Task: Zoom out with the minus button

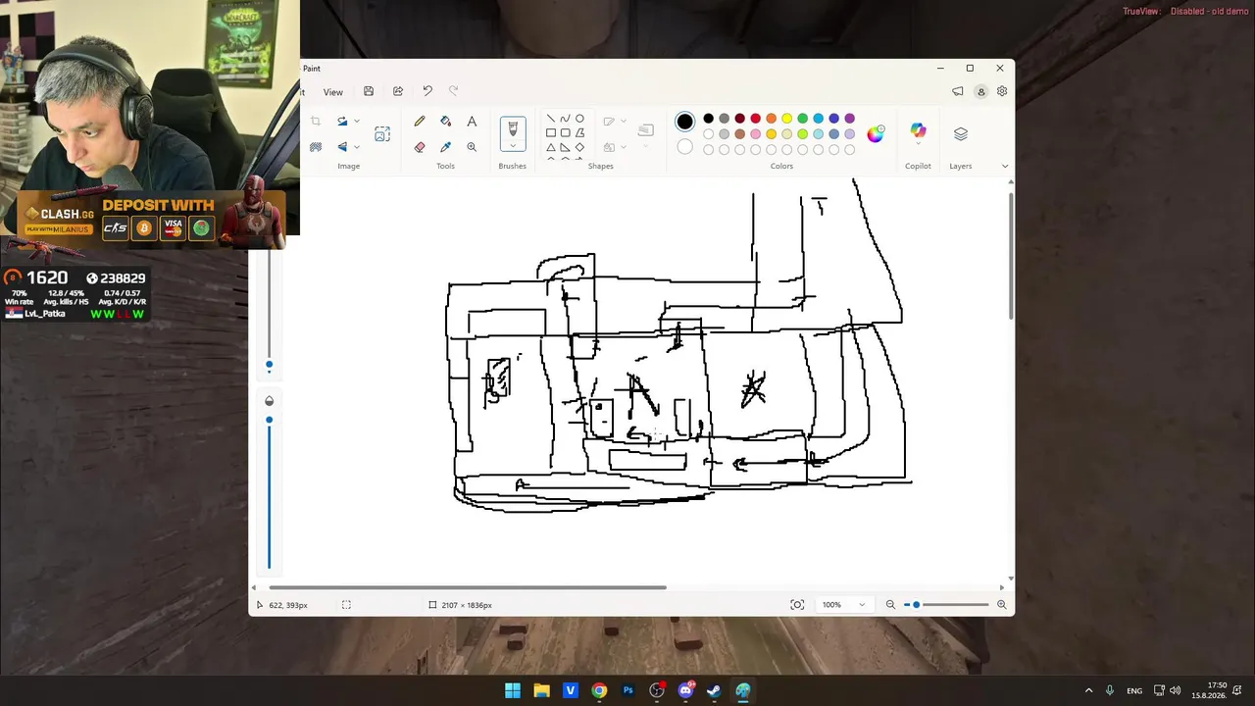Action: [891, 605]
